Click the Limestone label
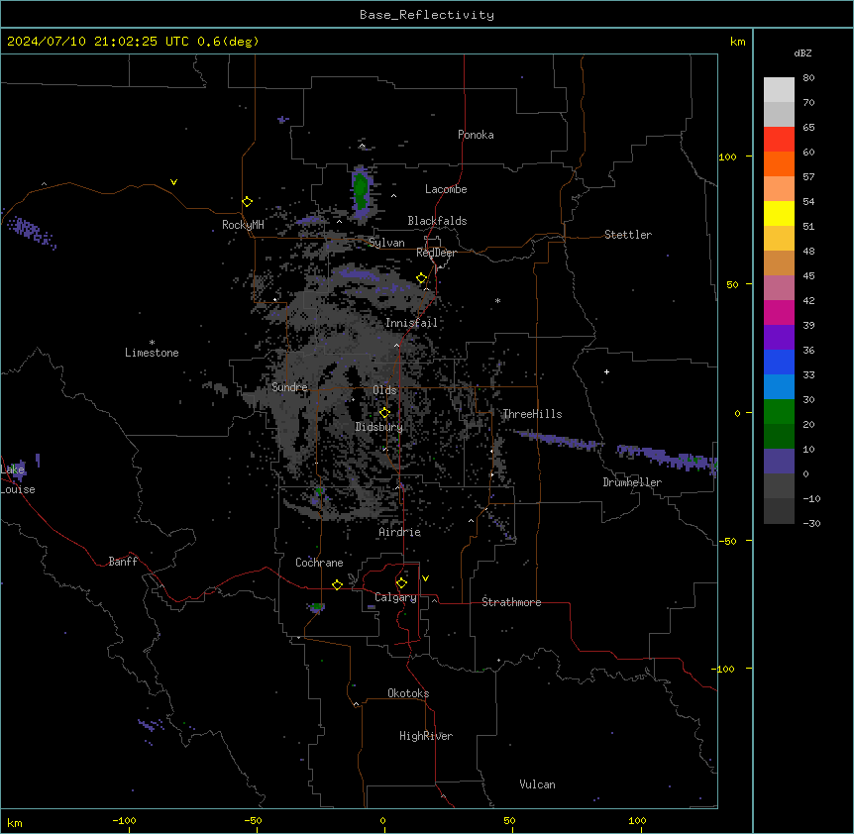This screenshot has height=834, width=854. (x=152, y=353)
